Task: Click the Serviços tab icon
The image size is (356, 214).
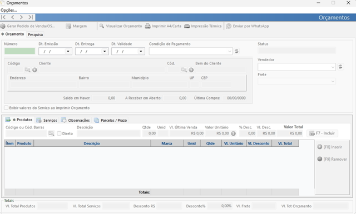Action: (39, 120)
